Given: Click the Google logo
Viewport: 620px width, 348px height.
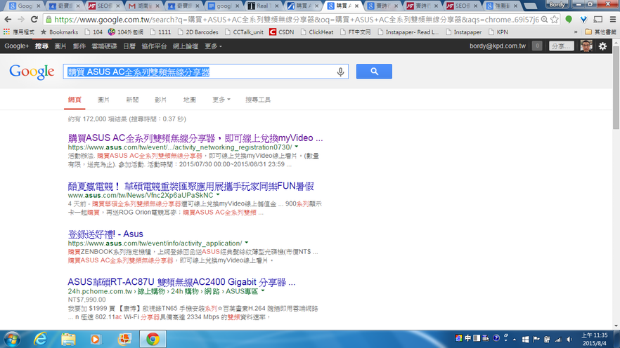Looking at the screenshot, I should pos(32,72).
